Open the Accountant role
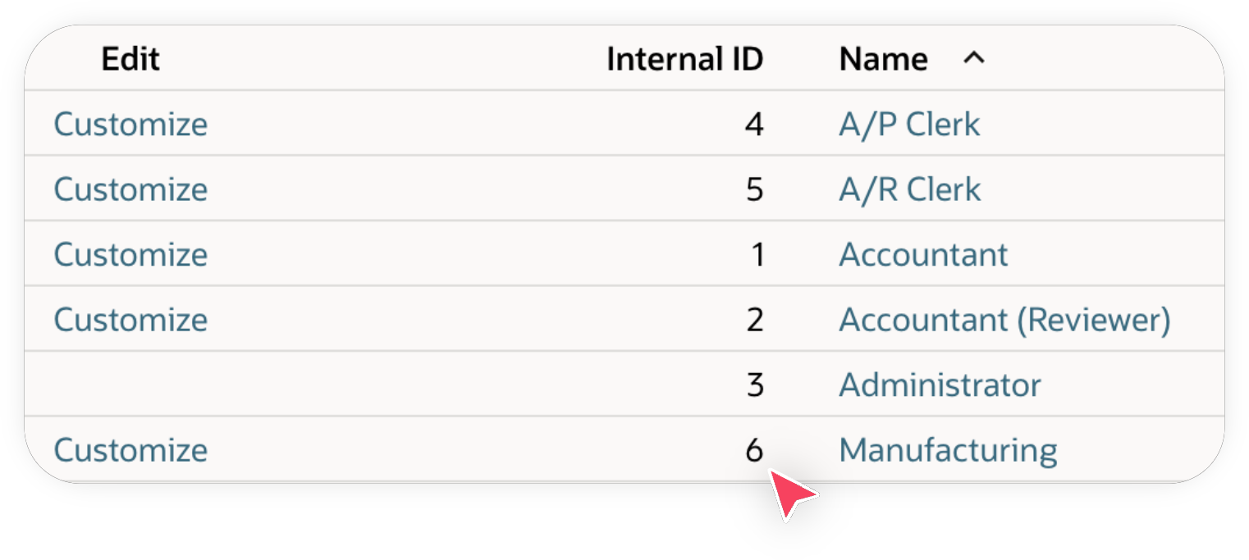The image size is (1249, 560). tap(922, 254)
